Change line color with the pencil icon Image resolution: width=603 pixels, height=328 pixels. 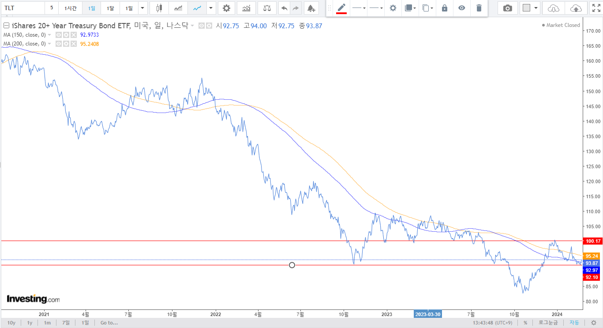[x=341, y=8]
